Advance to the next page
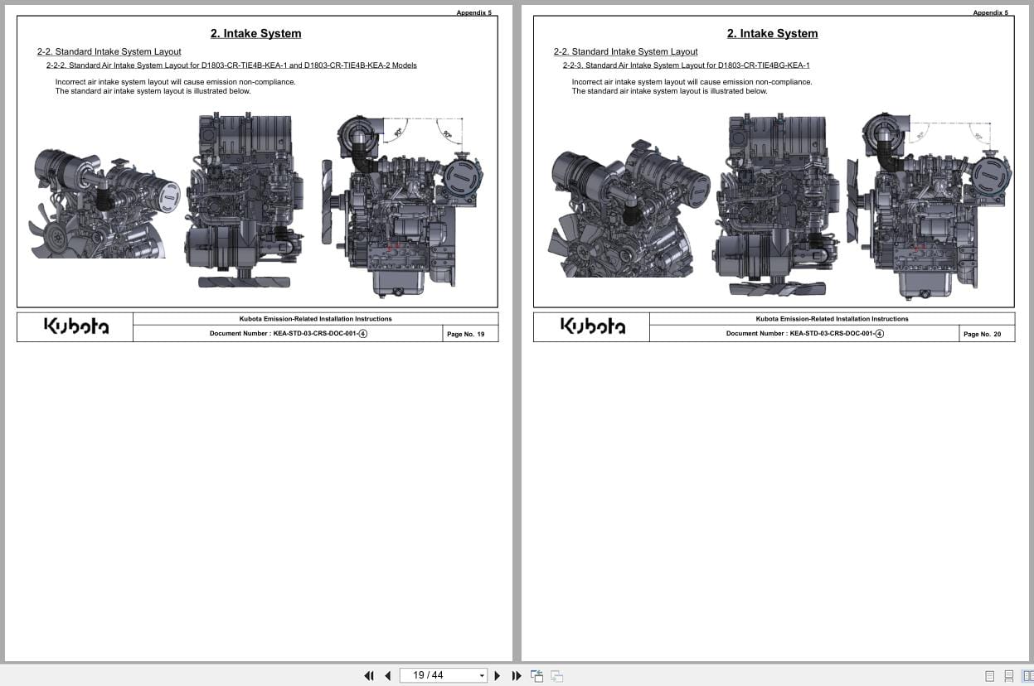The image size is (1034, 686). pos(497,675)
